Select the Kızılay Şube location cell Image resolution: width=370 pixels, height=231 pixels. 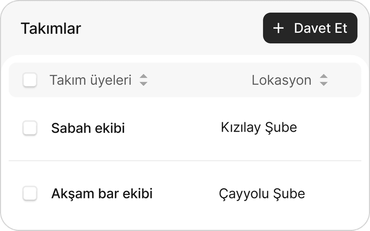259,128
